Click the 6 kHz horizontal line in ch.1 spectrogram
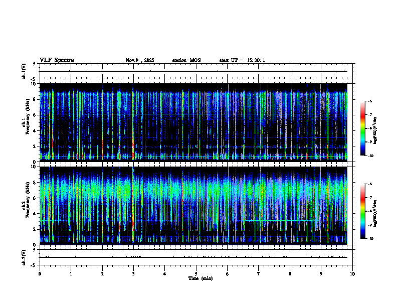 [193, 114]
